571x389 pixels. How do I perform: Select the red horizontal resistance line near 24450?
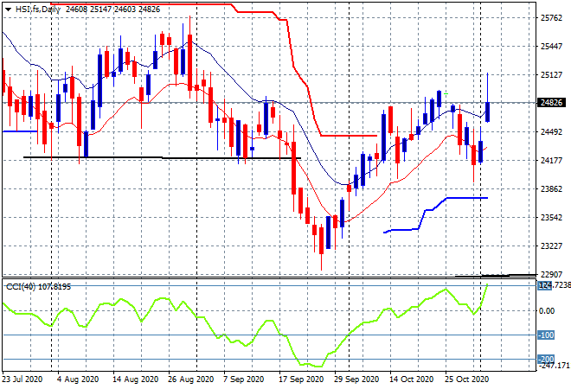[x=349, y=136]
